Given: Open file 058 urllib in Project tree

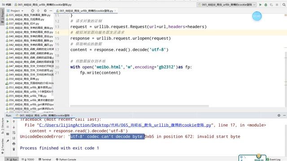Looking at the screenshot, I should (x=30, y=109).
